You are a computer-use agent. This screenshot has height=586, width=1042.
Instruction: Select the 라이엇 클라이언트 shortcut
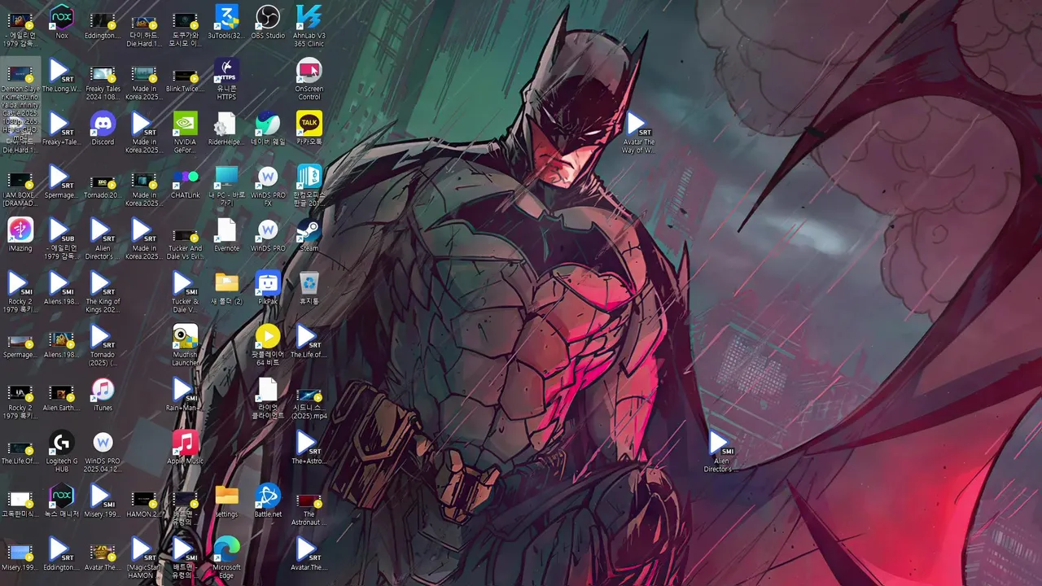point(268,398)
